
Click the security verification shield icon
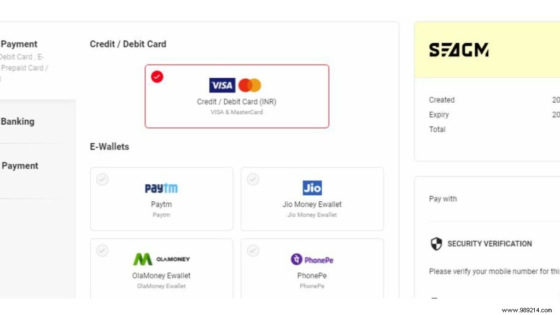pyautogui.click(x=436, y=244)
